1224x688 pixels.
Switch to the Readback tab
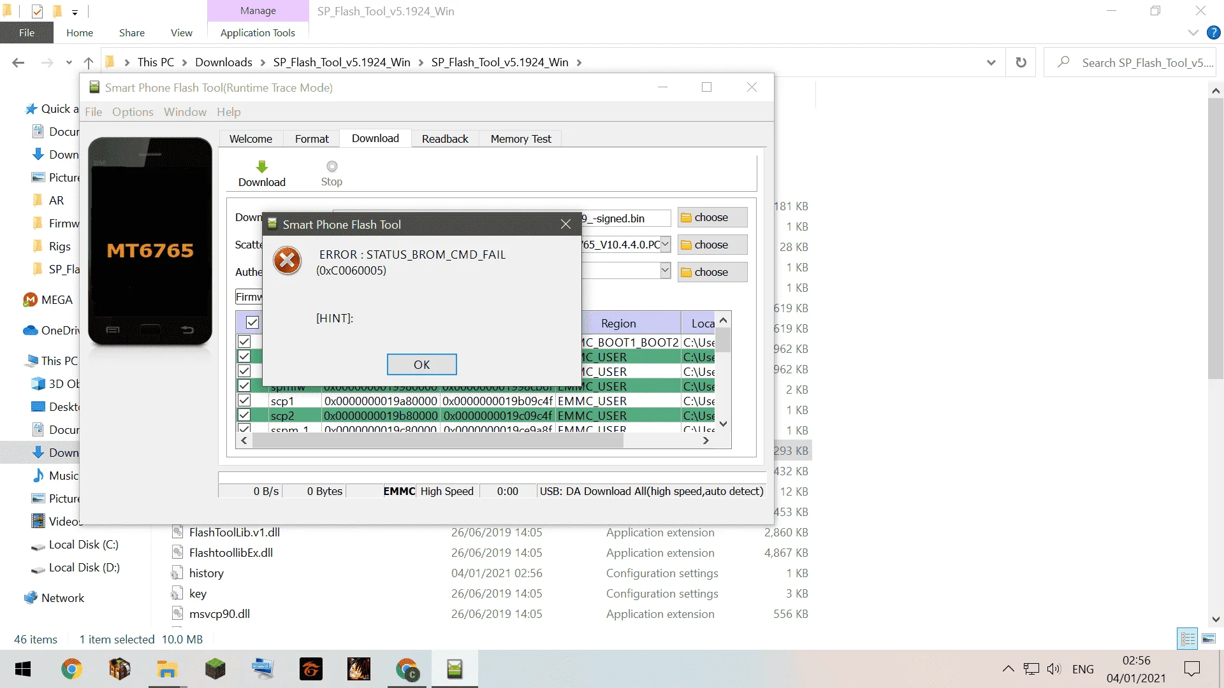445,139
